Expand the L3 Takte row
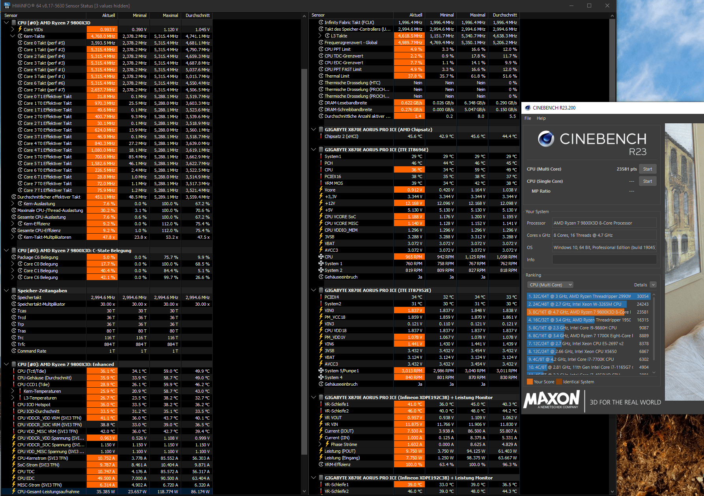The image size is (704, 496). tap(320, 35)
